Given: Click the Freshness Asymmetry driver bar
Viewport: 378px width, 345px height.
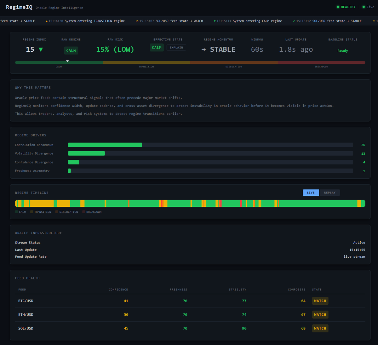Looking at the screenshot, I should click(x=210, y=171).
